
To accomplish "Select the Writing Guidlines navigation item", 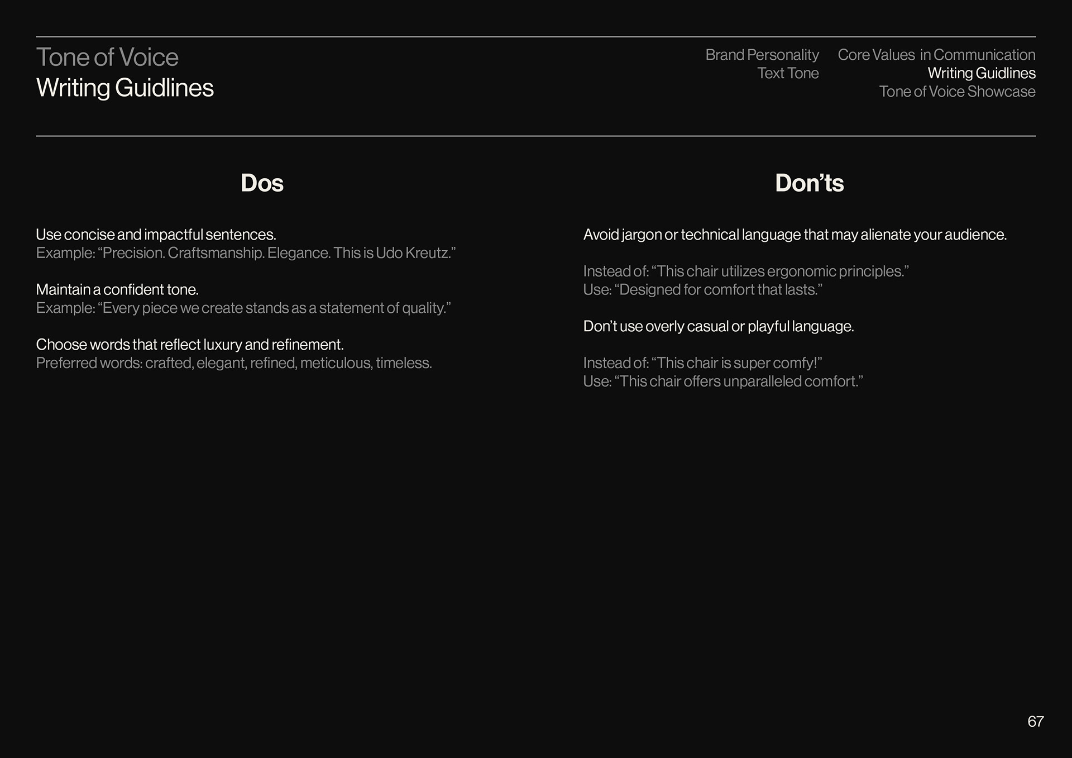I will tap(981, 73).
